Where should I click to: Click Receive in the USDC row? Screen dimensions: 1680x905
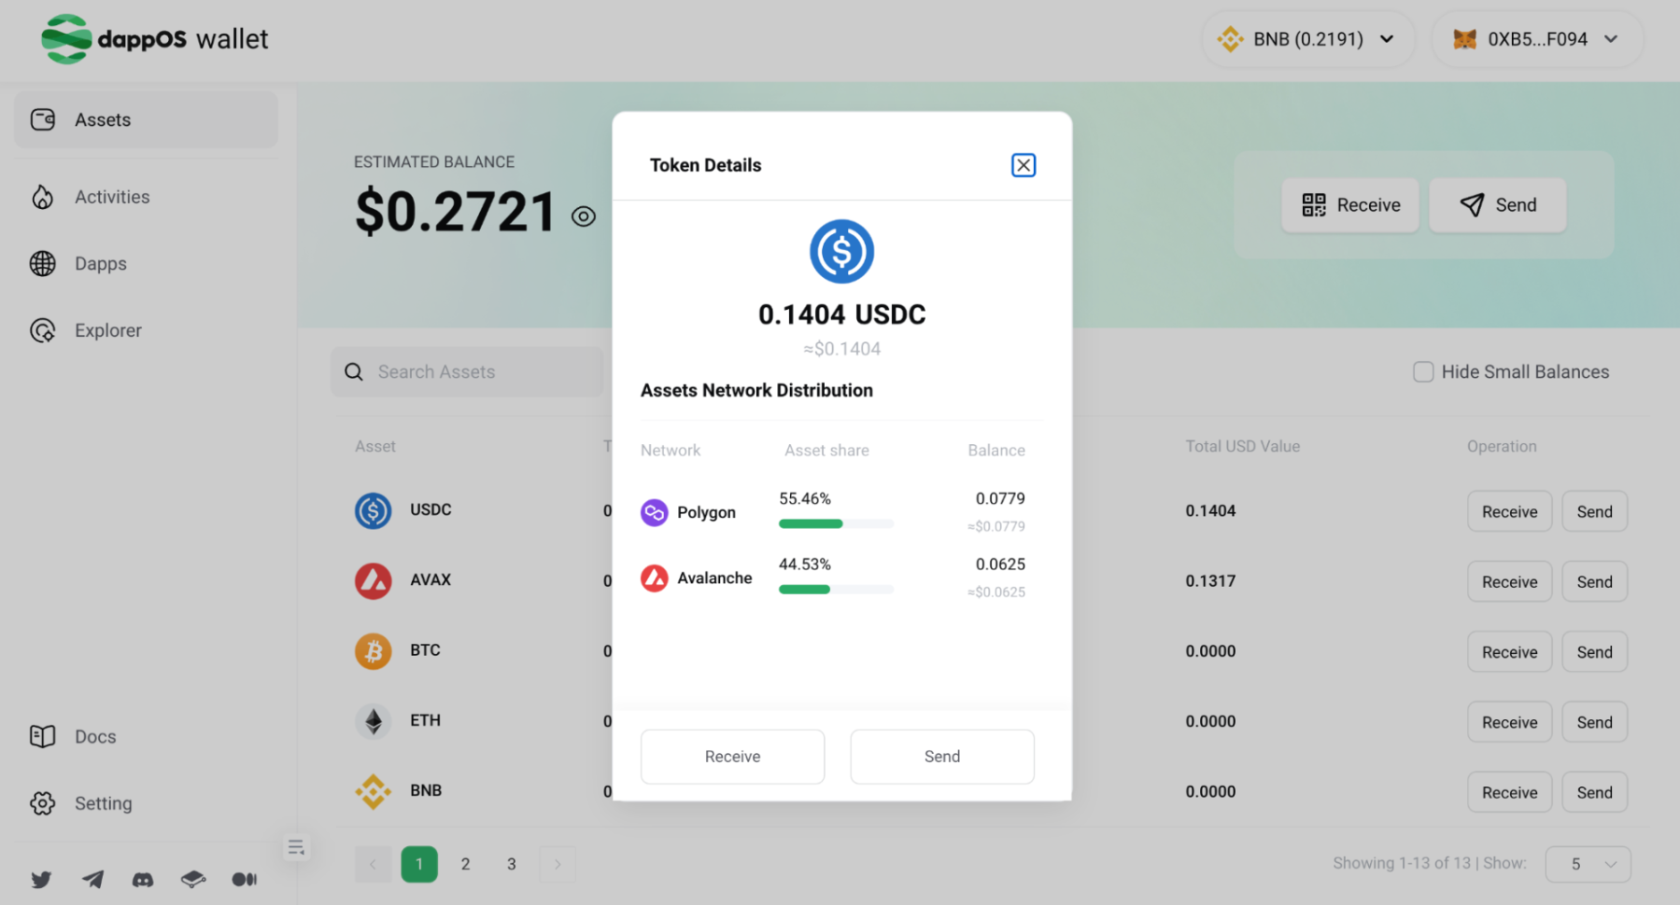[x=1509, y=511]
